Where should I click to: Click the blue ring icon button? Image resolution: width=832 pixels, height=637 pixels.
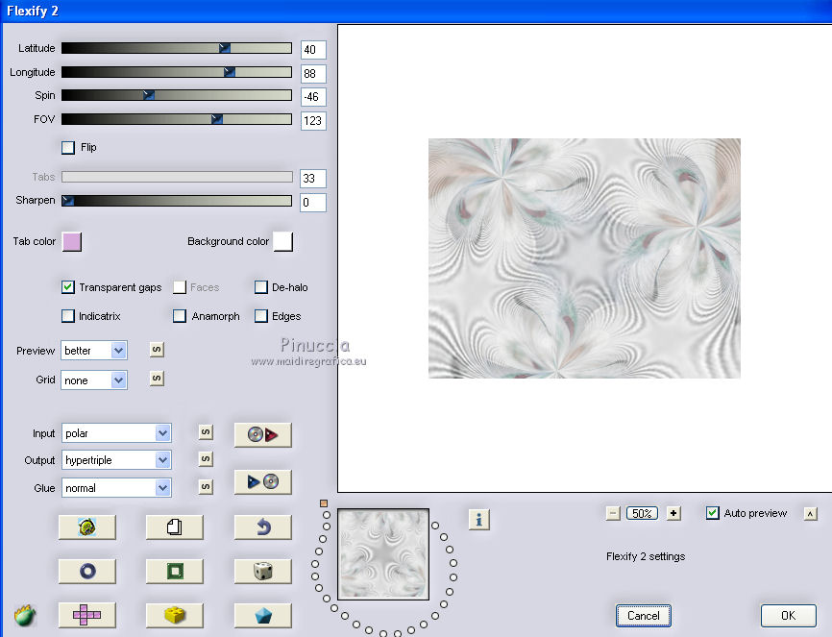pos(87,571)
